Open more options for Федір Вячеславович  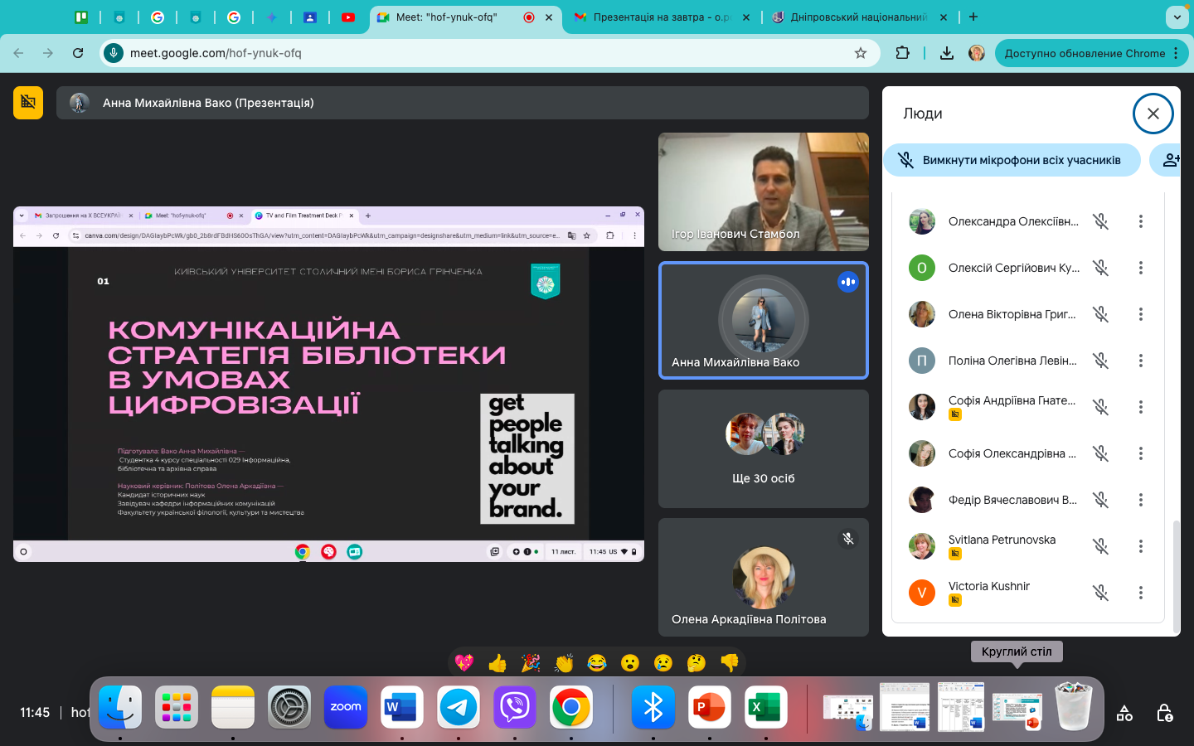coord(1141,500)
